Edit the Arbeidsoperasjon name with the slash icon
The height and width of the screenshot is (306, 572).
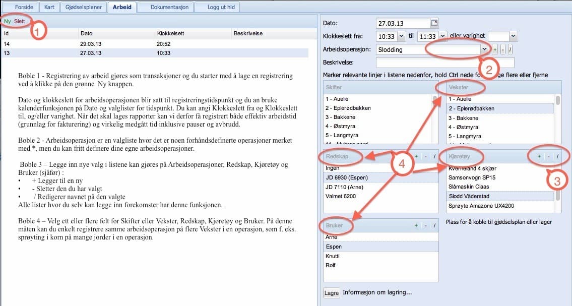pos(511,49)
